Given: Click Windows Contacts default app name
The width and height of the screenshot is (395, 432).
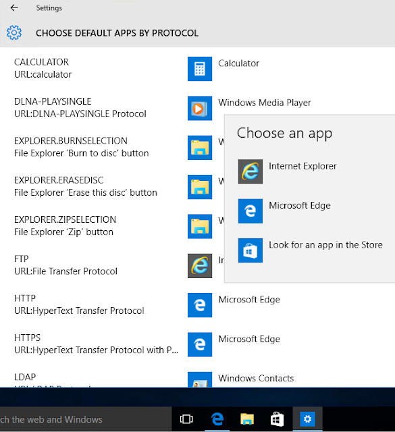Looking at the screenshot, I should [x=256, y=379].
